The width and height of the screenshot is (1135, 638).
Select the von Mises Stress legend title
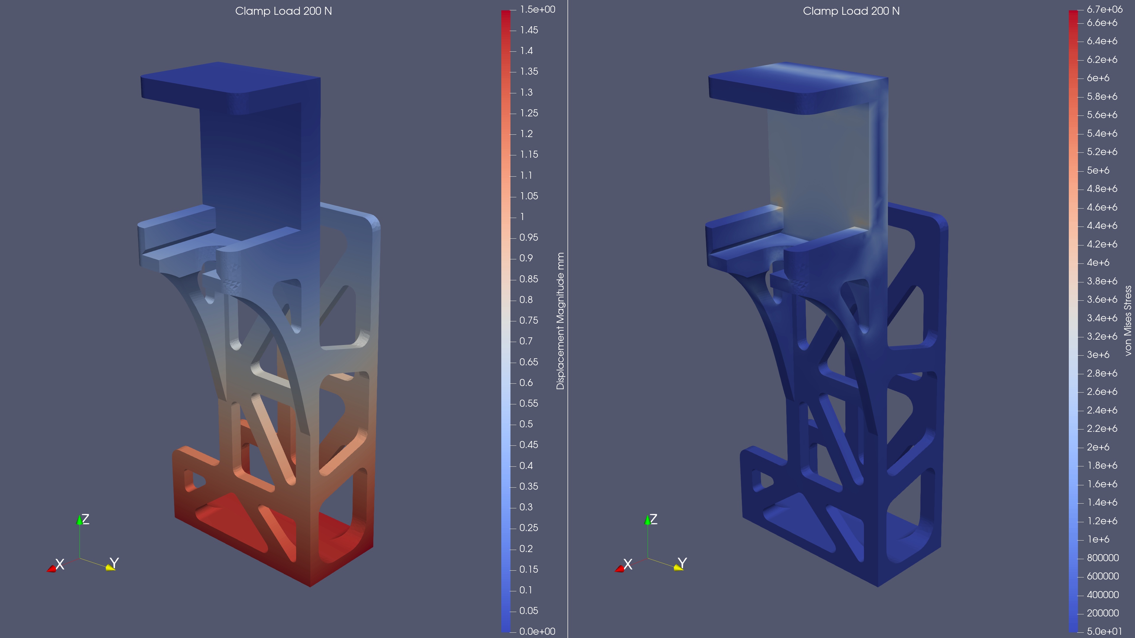[1128, 321]
